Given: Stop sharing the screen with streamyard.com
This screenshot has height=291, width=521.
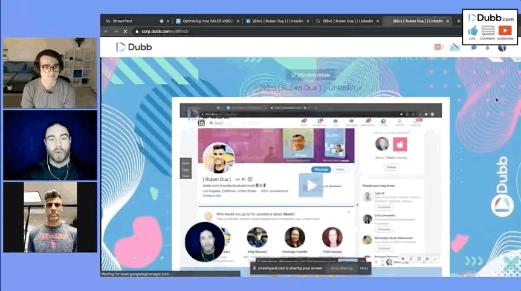Looking at the screenshot, I should pyautogui.click(x=341, y=268).
